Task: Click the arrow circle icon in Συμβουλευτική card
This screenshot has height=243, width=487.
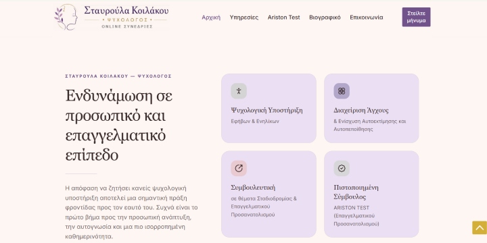Action: click(239, 168)
